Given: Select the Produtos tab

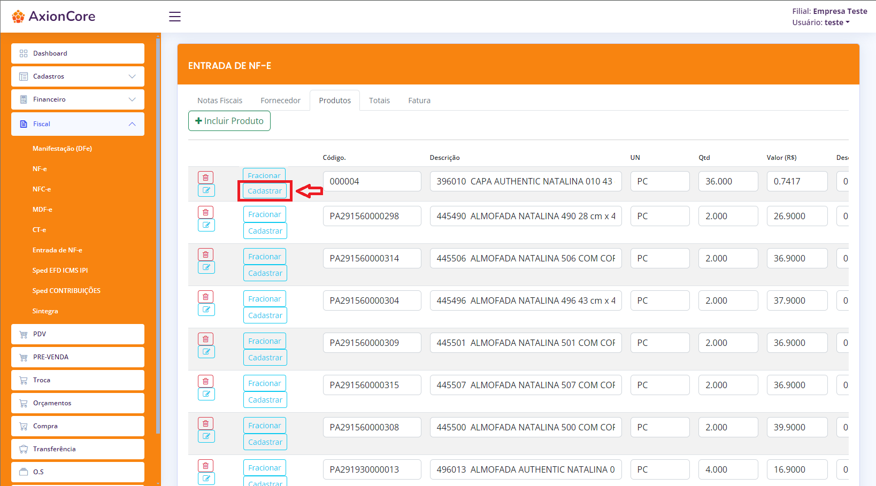Looking at the screenshot, I should (335, 101).
